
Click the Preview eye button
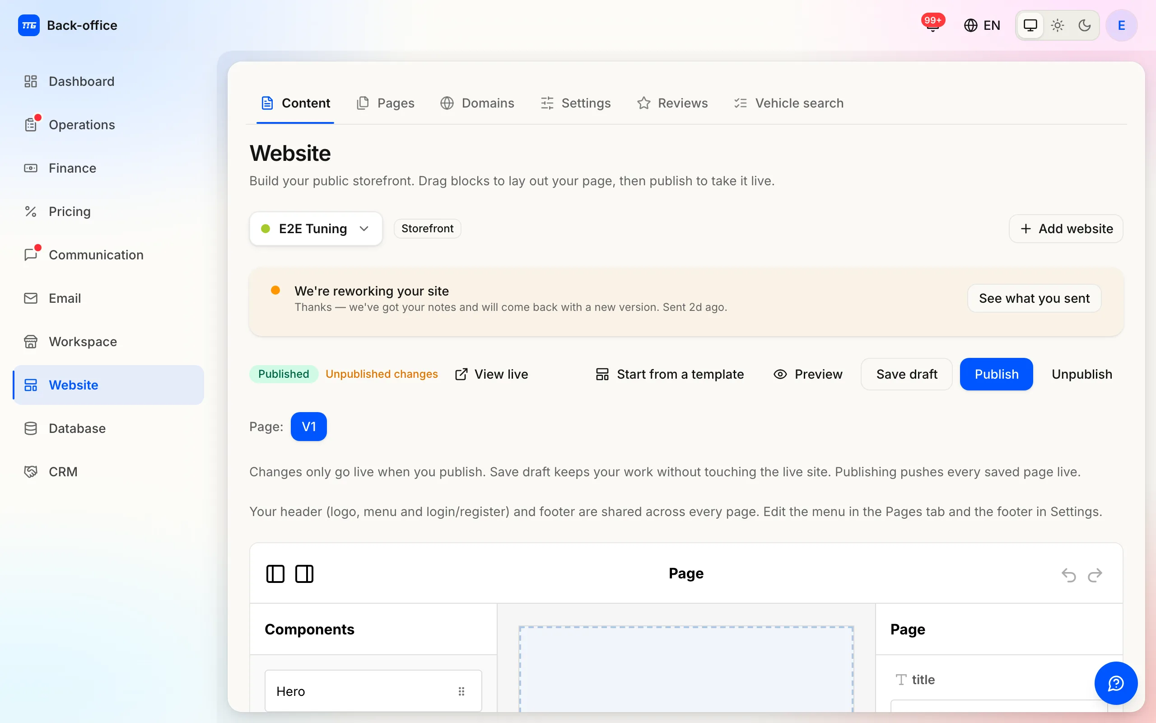pos(808,374)
